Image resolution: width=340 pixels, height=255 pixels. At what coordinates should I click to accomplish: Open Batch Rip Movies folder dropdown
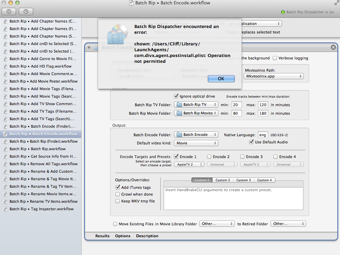[196, 113]
